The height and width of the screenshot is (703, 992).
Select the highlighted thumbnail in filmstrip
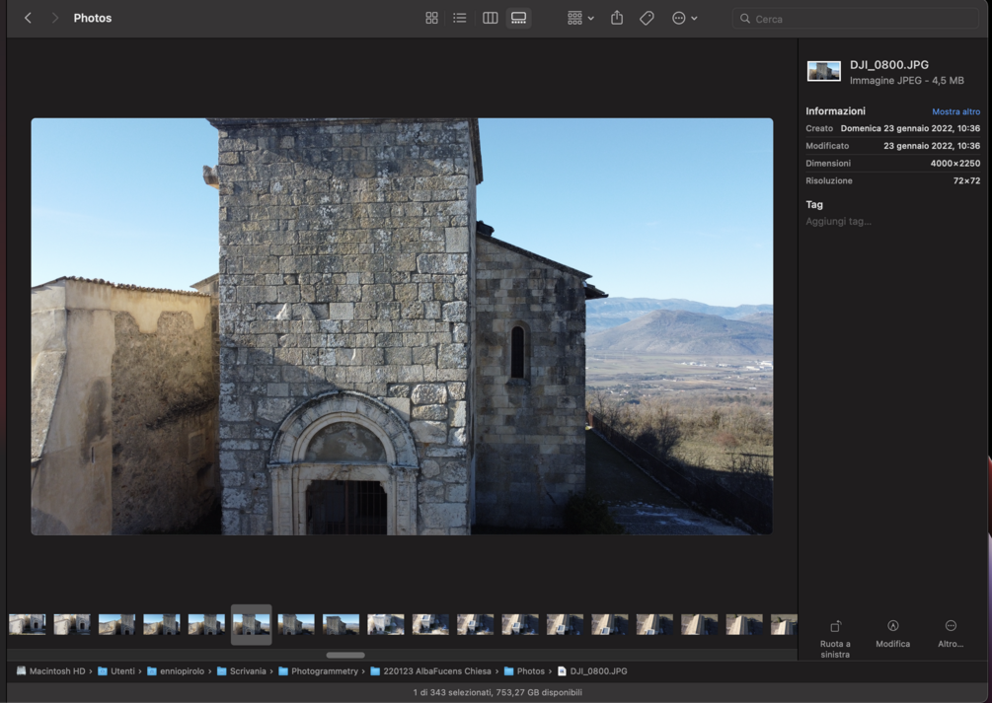click(251, 624)
